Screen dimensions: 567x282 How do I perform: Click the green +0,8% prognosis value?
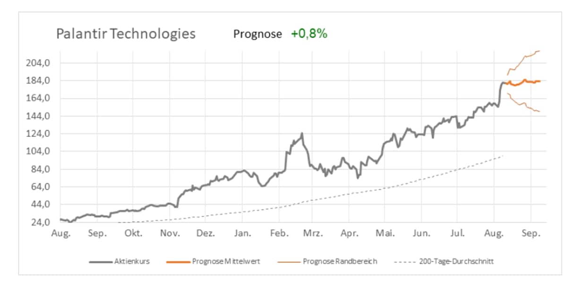[x=309, y=34]
